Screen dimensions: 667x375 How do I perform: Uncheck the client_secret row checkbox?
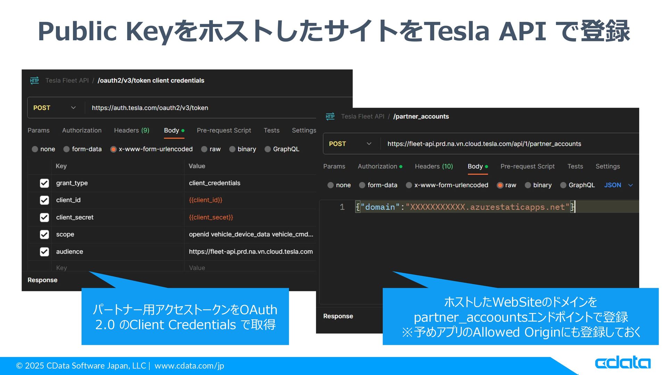click(x=44, y=217)
